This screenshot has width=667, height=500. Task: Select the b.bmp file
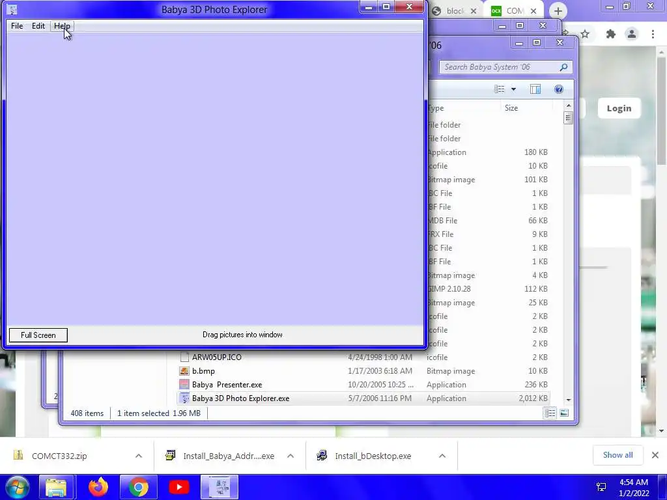(x=203, y=370)
